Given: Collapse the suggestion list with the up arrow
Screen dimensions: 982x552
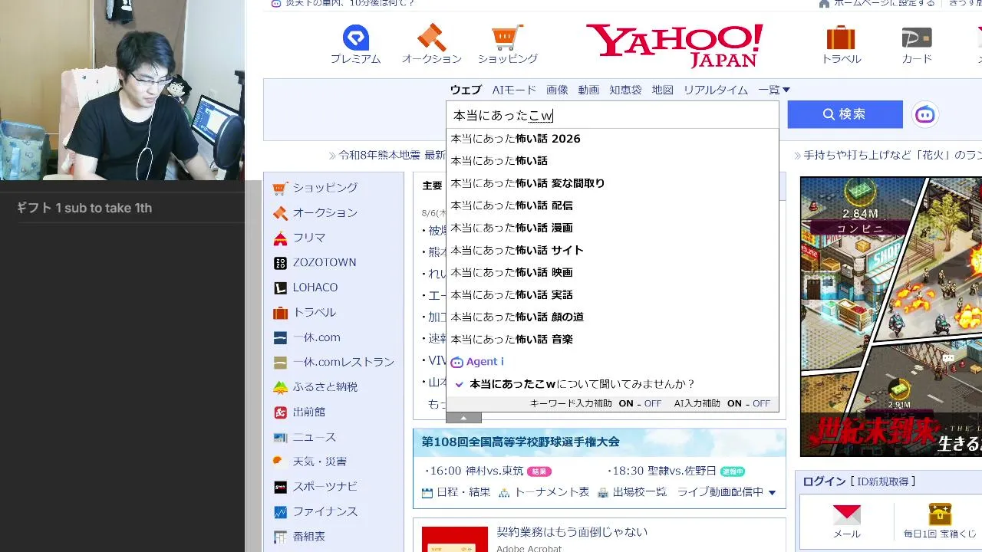Looking at the screenshot, I should coord(463,418).
